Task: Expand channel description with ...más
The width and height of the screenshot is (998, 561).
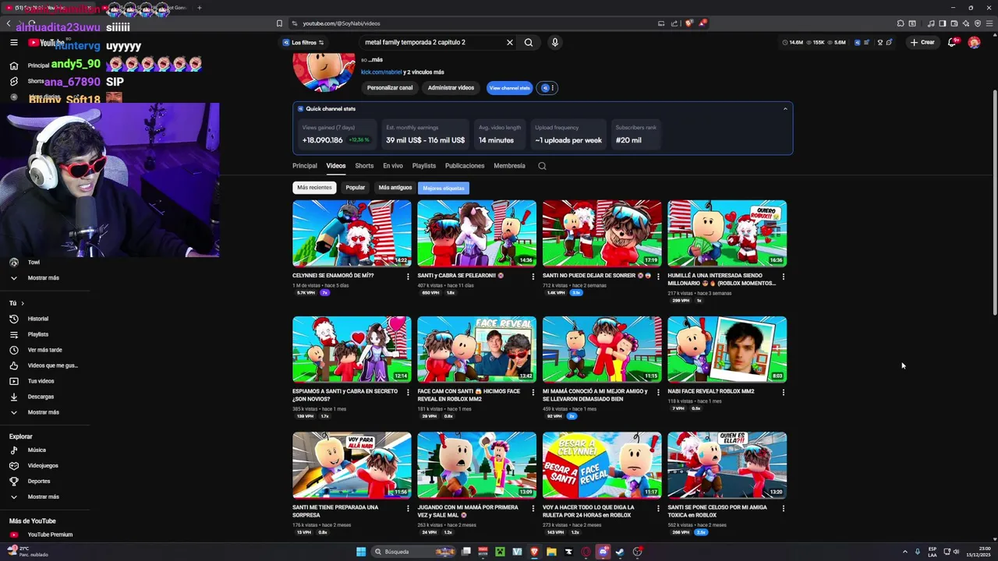Action: coord(376,60)
